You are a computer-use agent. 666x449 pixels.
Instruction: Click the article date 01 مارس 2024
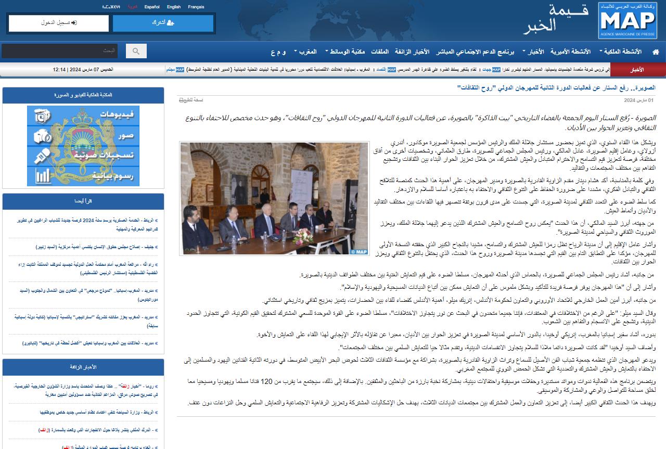[638, 100]
